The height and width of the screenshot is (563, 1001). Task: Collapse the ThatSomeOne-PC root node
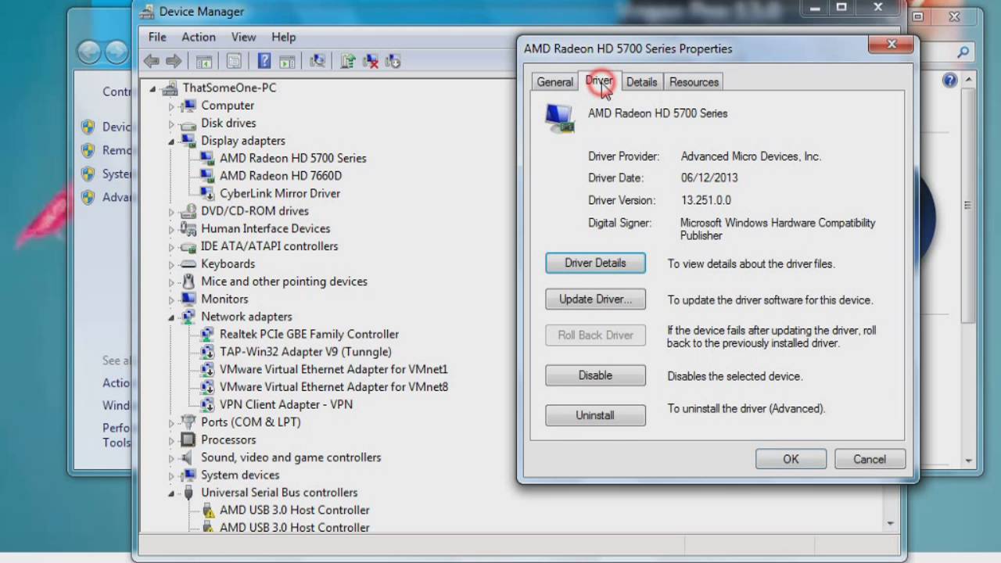point(152,88)
